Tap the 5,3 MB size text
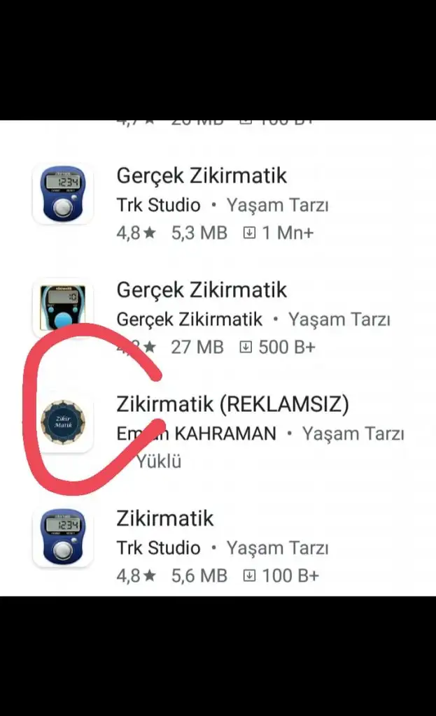 (199, 234)
